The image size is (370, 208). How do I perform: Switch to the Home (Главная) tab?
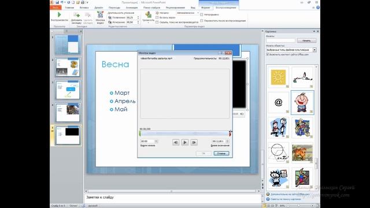(x=69, y=8)
